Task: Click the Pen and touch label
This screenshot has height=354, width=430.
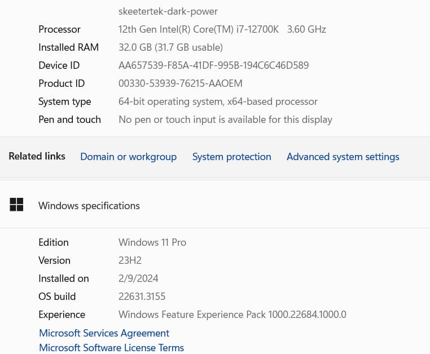Action: click(x=69, y=120)
